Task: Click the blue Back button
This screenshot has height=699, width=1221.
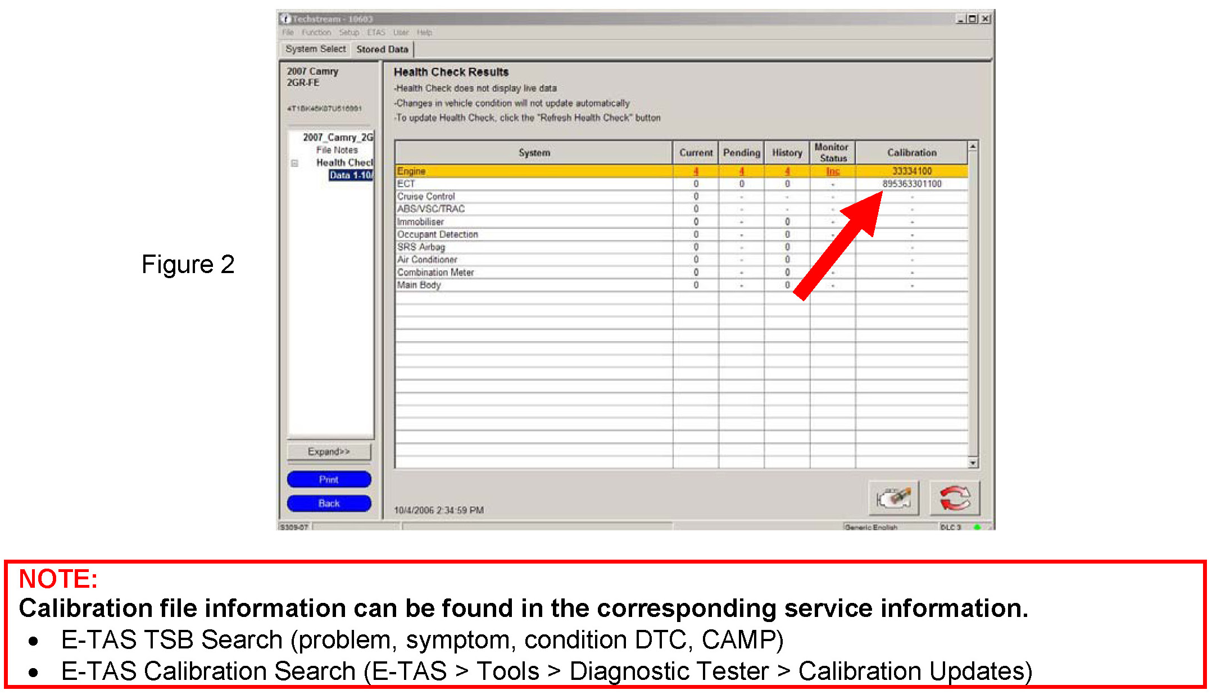Action: [x=329, y=503]
